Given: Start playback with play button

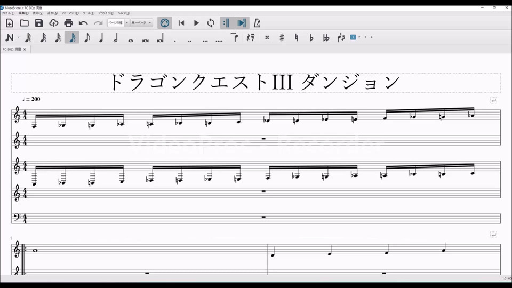Looking at the screenshot, I should (196, 23).
